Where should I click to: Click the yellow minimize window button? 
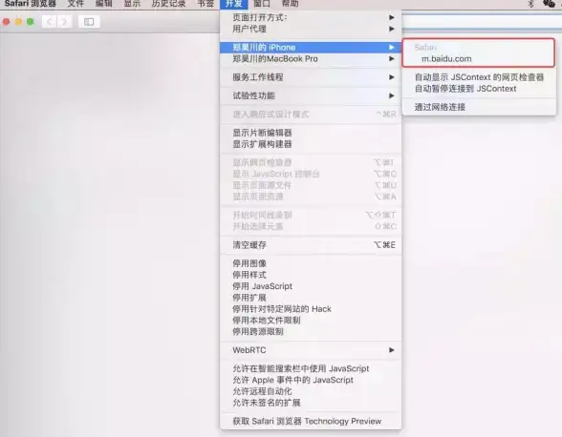point(18,22)
